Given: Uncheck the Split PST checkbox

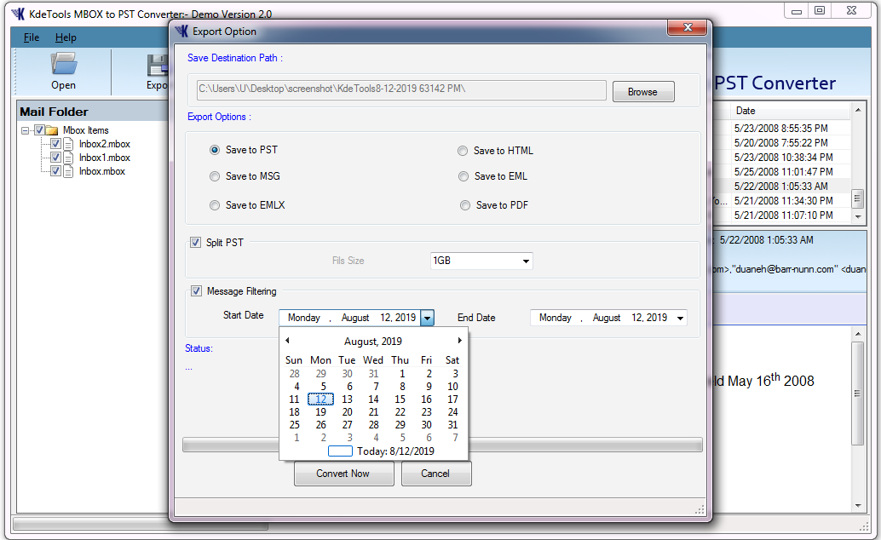Looking at the screenshot, I should point(196,243).
